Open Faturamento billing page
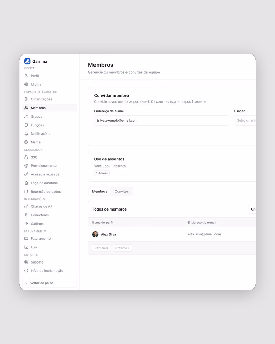 49,238
